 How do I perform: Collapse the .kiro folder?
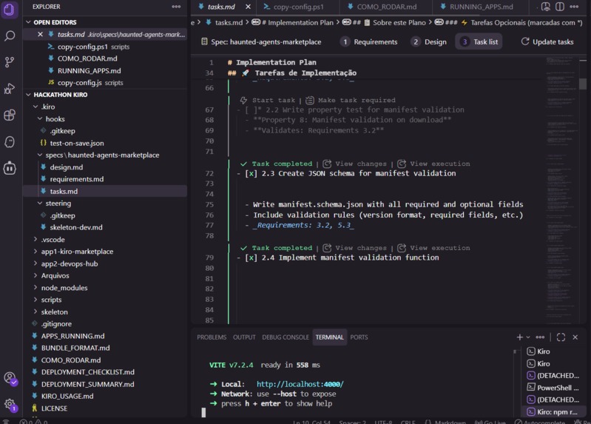click(x=36, y=107)
